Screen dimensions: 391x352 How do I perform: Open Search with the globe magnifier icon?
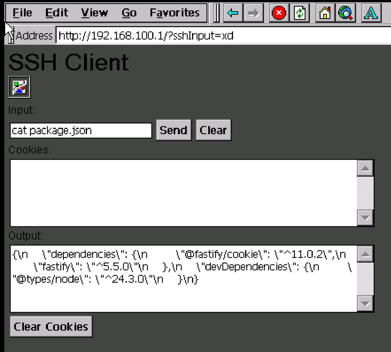coord(345,13)
